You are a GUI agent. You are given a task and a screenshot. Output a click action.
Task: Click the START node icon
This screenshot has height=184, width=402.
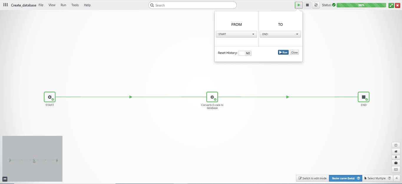[x=49, y=97]
